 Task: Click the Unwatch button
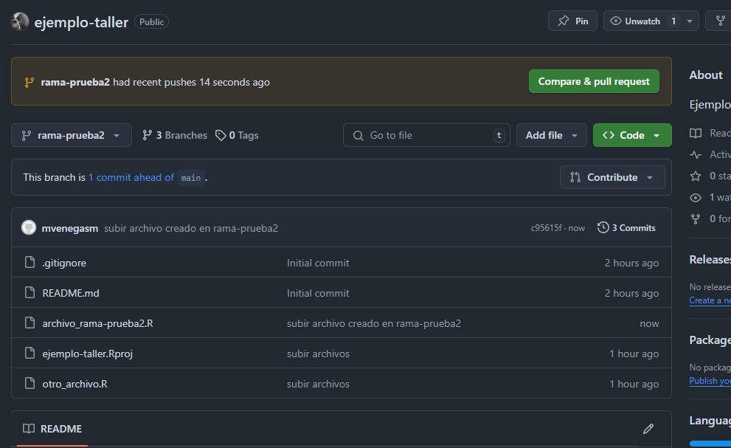pyautogui.click(x=642, y=21)
